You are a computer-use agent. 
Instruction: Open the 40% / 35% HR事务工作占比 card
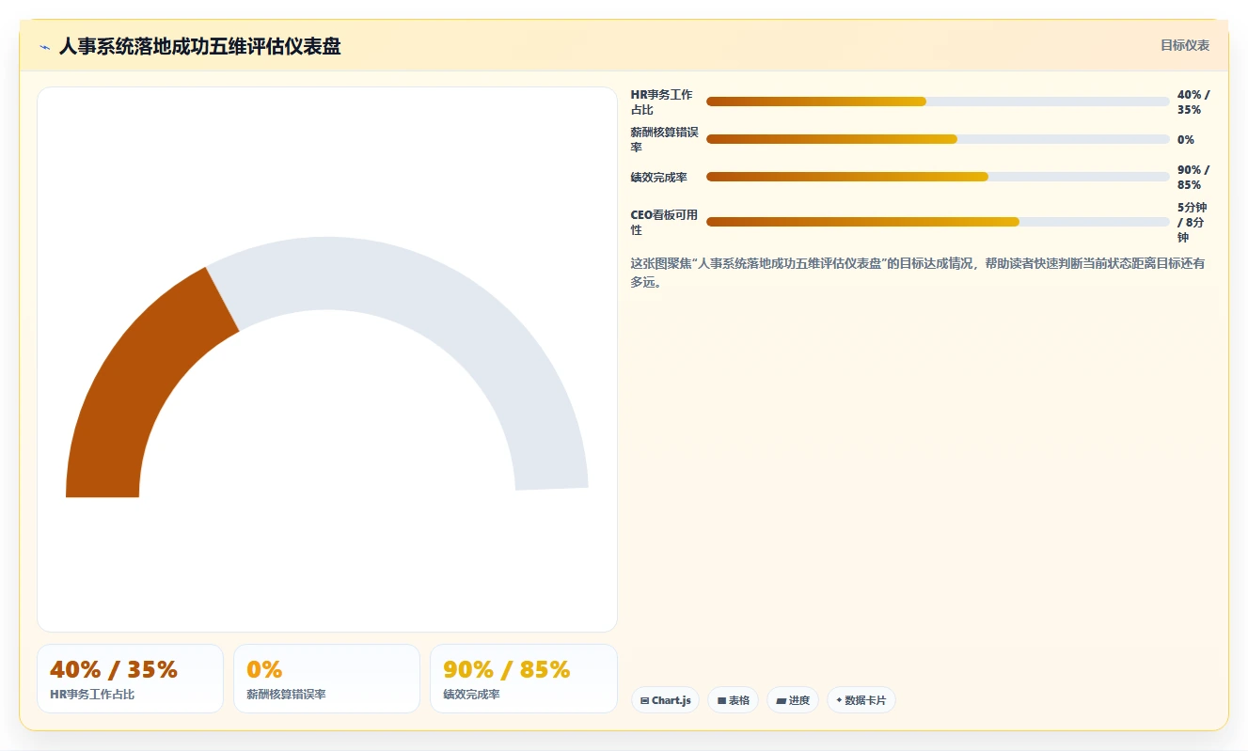(130, 679)
